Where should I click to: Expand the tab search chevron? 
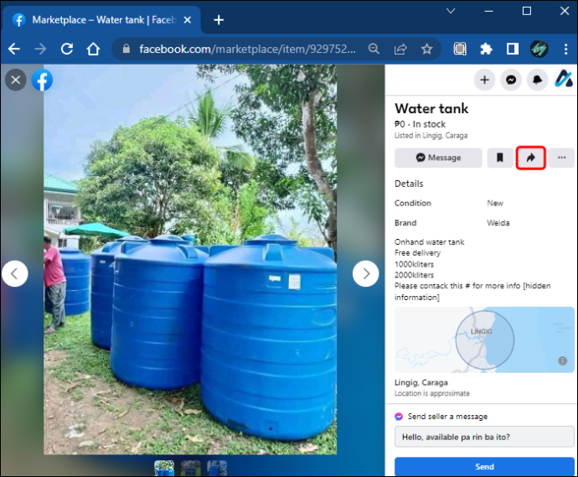click(451, 12)
